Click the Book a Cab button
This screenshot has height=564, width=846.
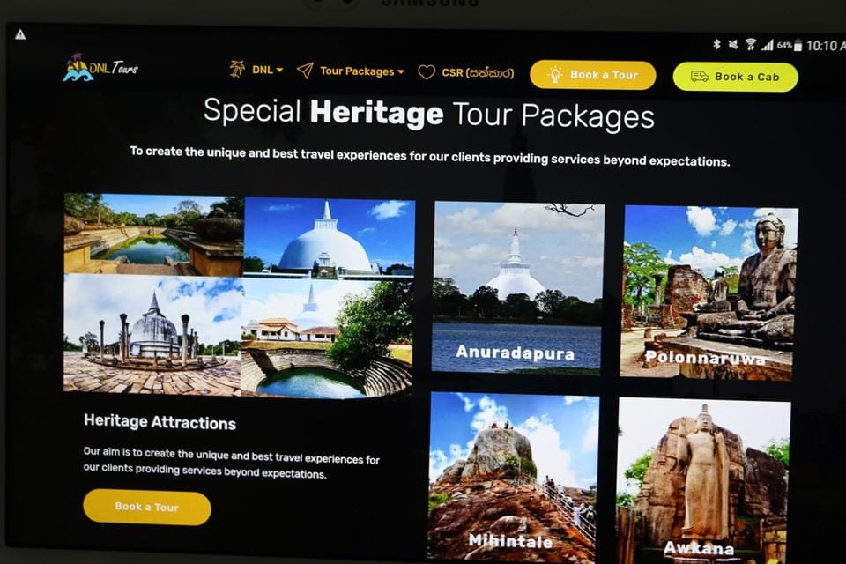click(735, 77)
